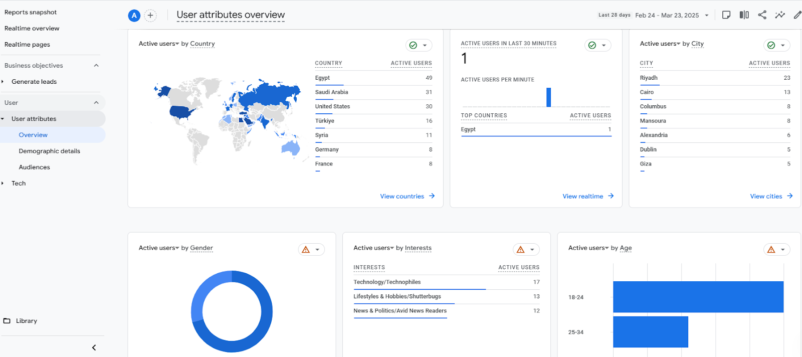This screenshot has height=357, width=802.
Task: Click the Türkiye country row
Action: point(373,121)
